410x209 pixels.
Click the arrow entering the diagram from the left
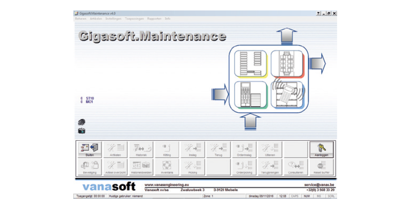point(220,94)
